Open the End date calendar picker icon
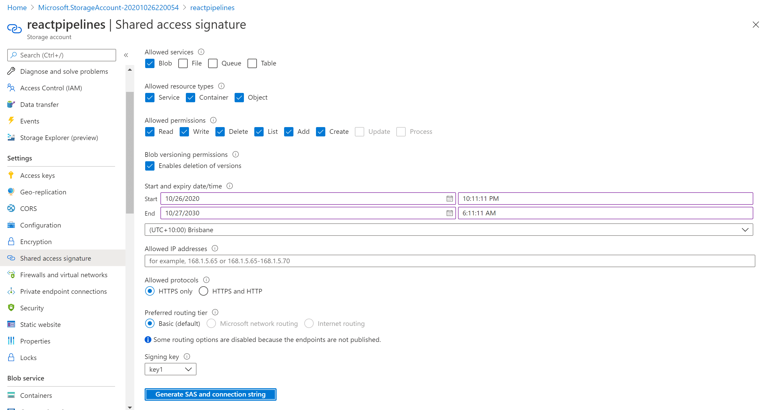 coord(449,213)
